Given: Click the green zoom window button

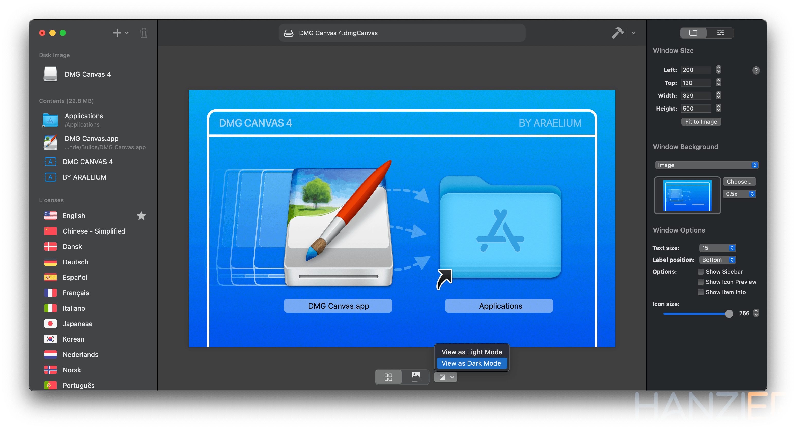Looking at the screenshot, I should pos(63,33).
